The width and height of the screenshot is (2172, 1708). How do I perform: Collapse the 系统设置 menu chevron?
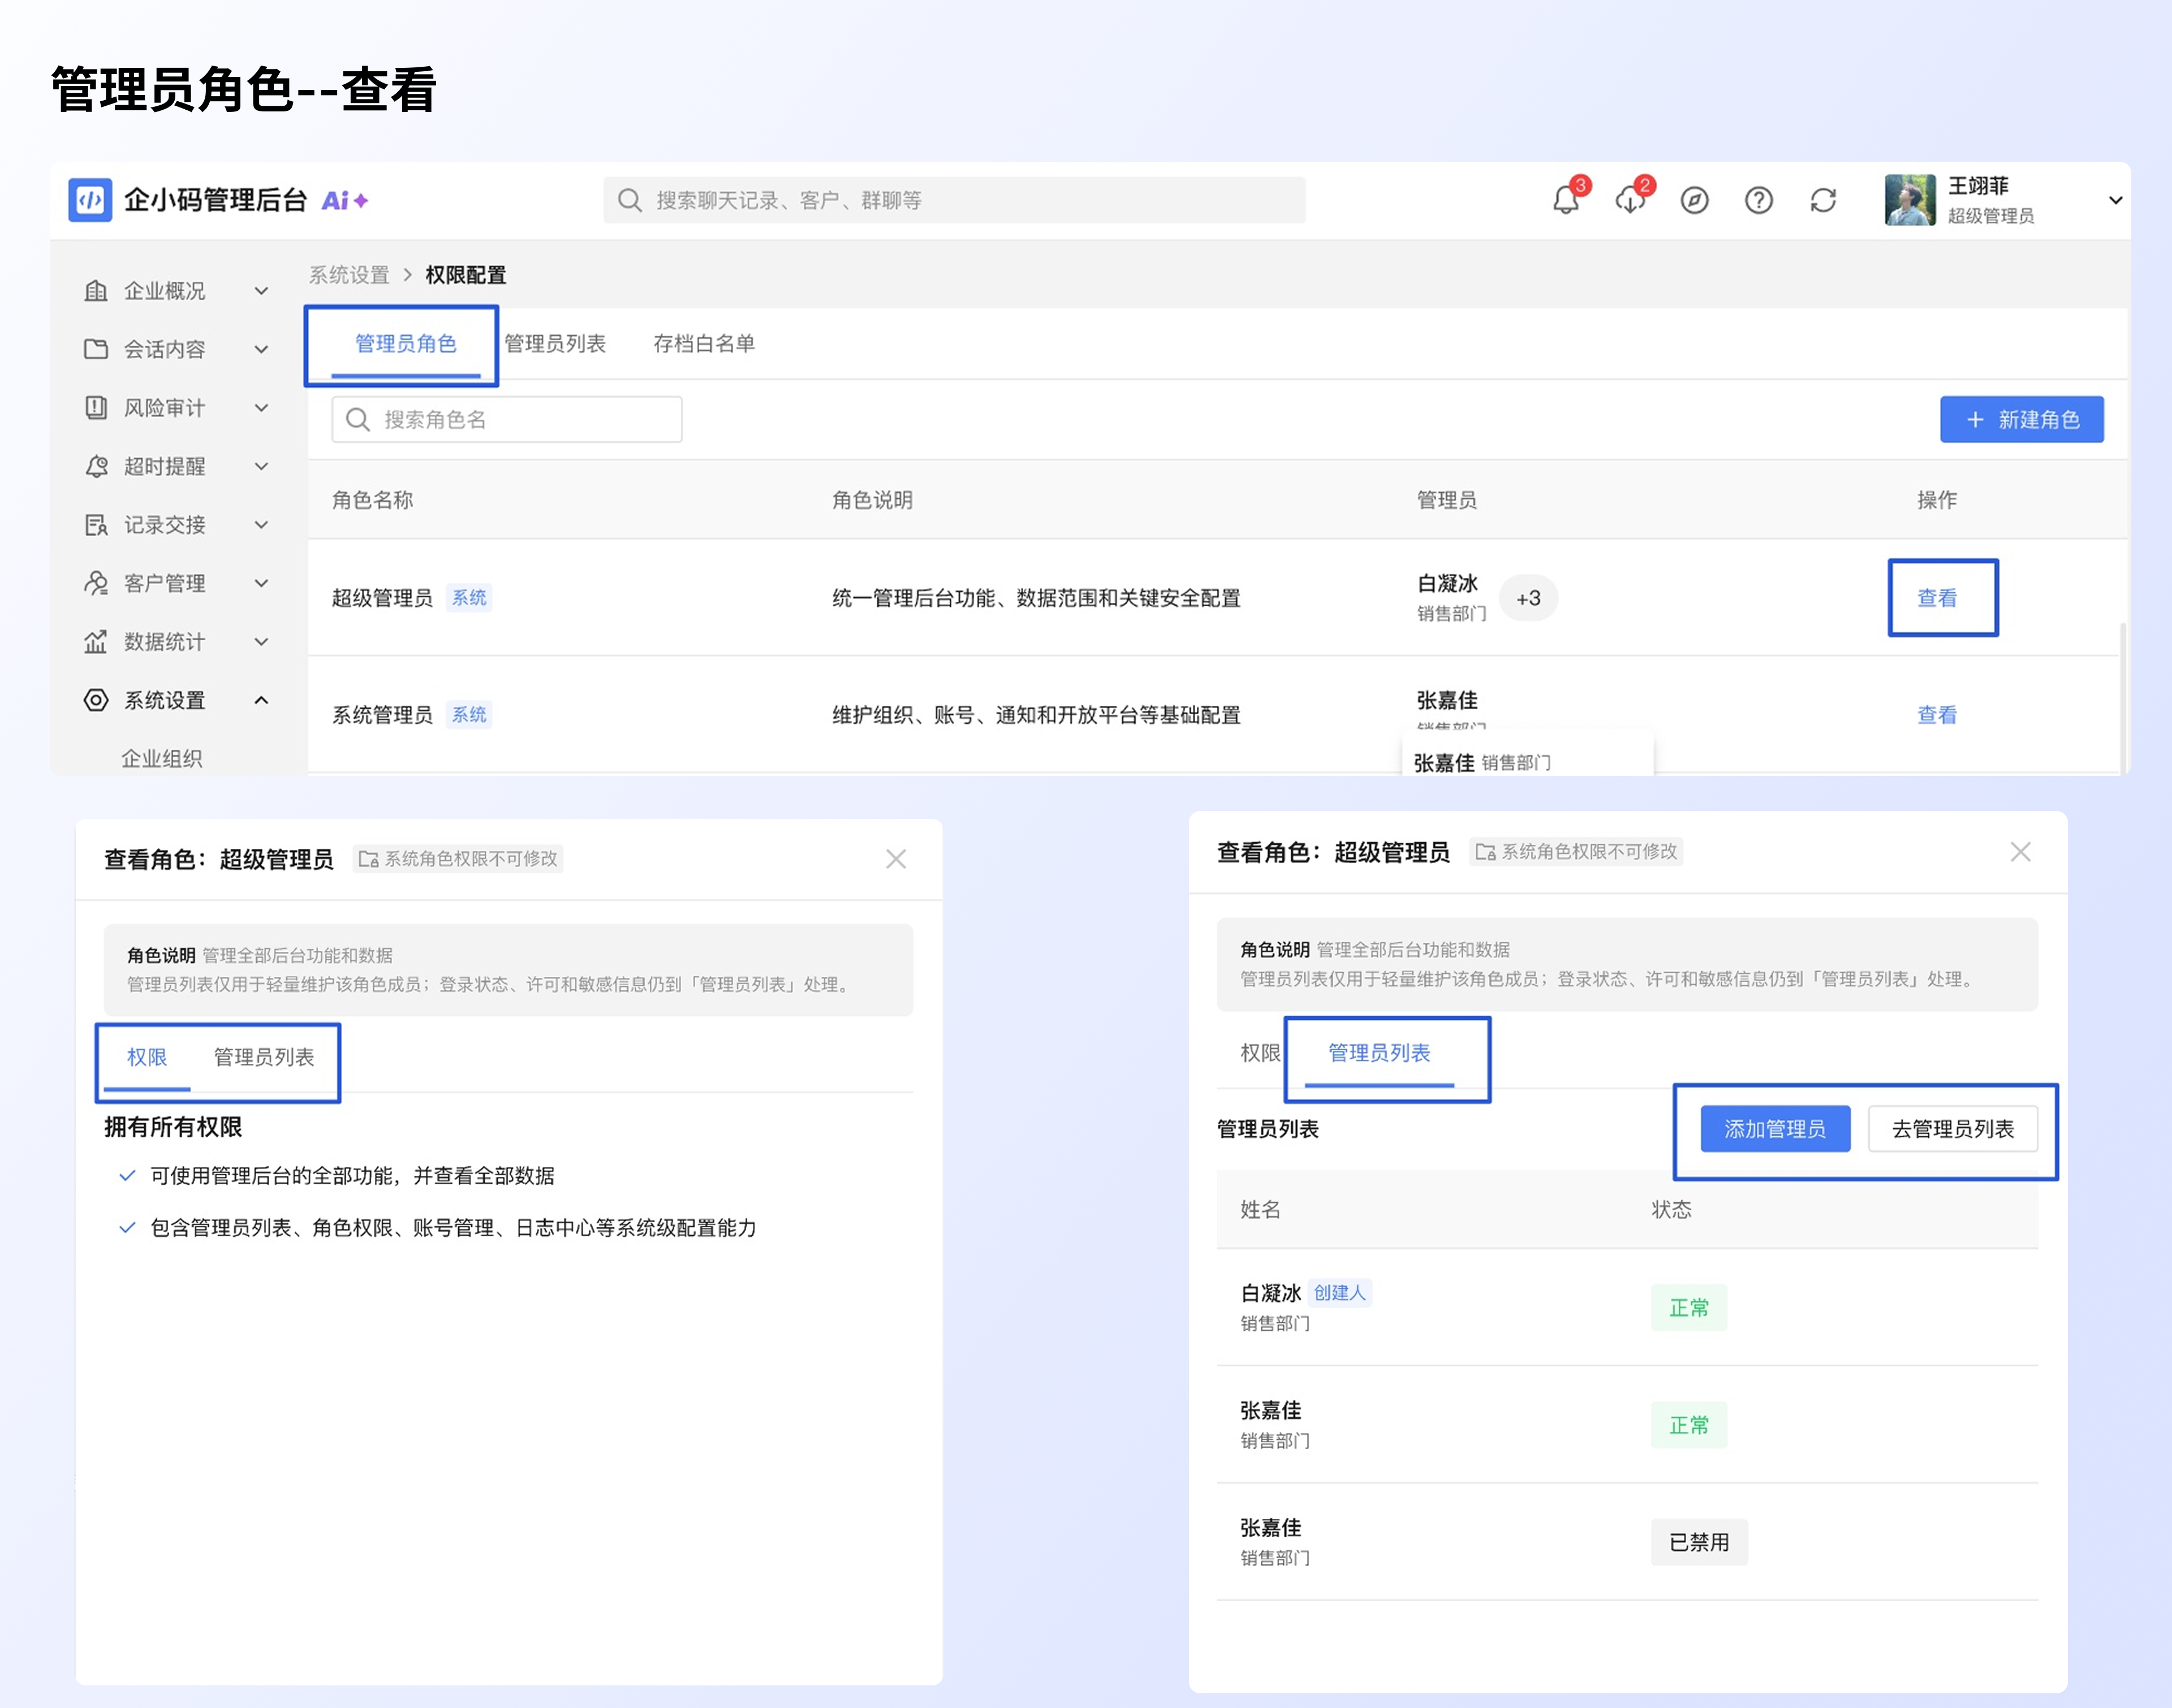click(x=261, y=700)
